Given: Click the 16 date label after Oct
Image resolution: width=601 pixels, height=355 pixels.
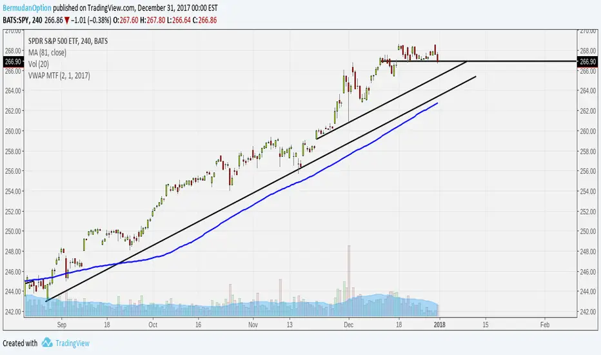Looking at the screenshot, I should [x=198, y=325].
